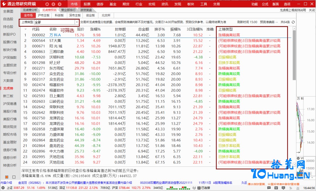The image size is (316, 191).
Task: Select the ST大集 stock name
Action: click(55, 40)
